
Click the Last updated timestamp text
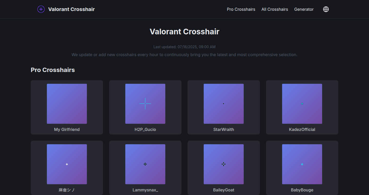tap(184, 47)
